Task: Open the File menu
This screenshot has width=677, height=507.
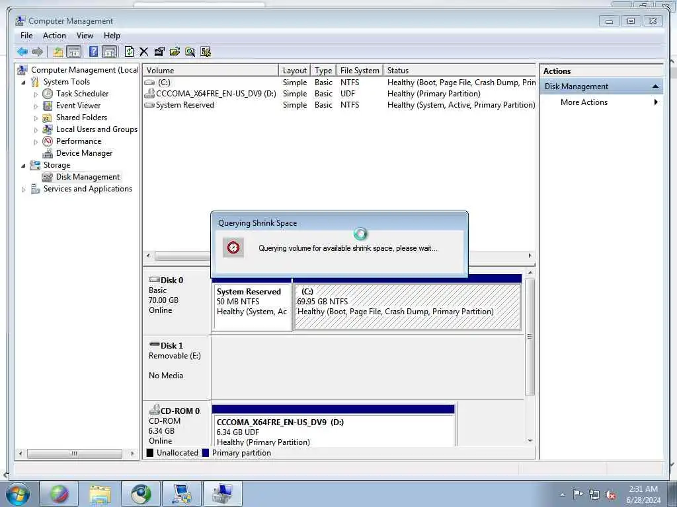Action: (26, 36)
